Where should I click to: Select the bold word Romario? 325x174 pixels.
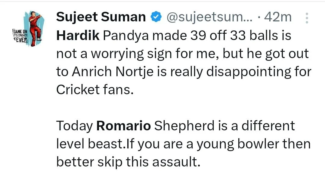pos(123,126)
